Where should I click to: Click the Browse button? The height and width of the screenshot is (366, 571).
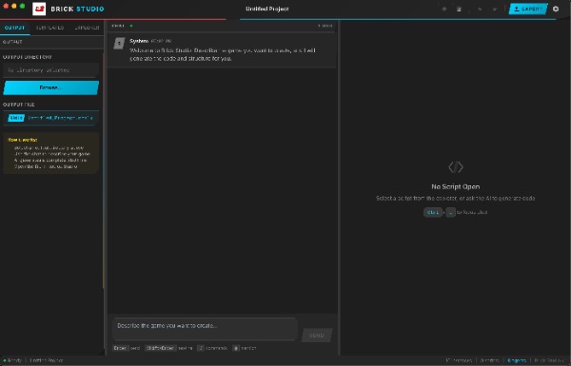click(x=50, y=87)
